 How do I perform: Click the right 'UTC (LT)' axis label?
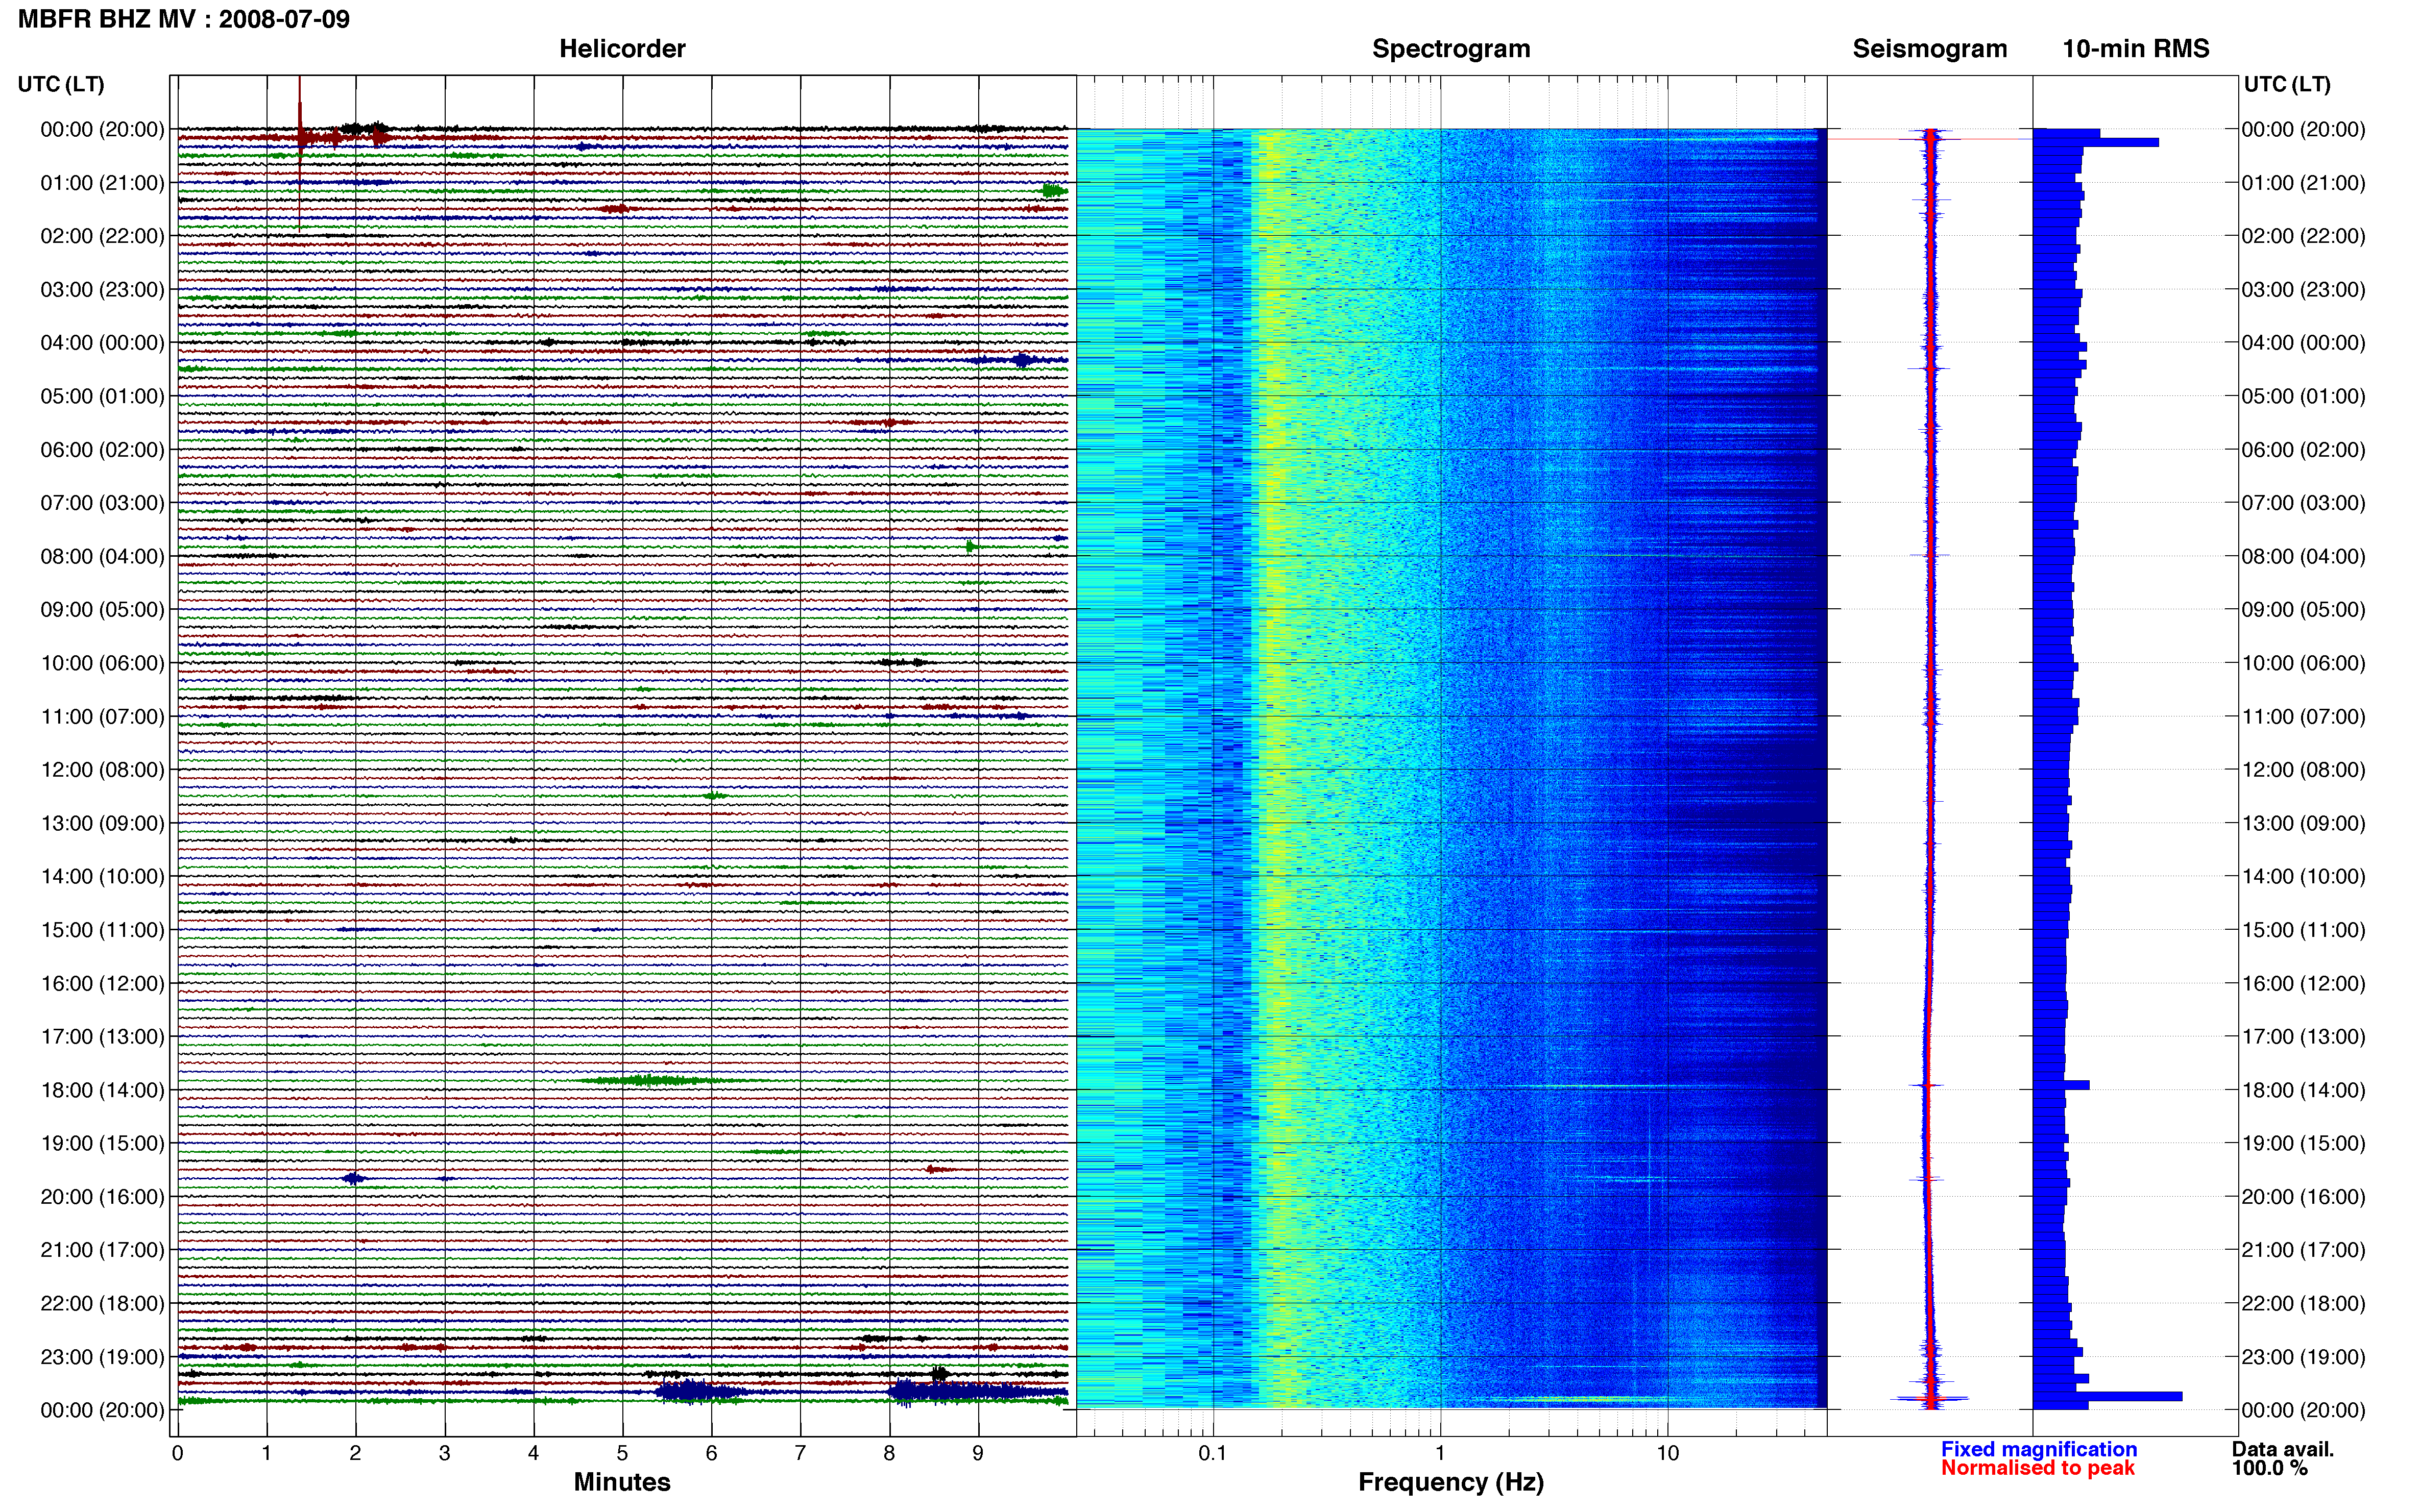[x=2287, y=84]
